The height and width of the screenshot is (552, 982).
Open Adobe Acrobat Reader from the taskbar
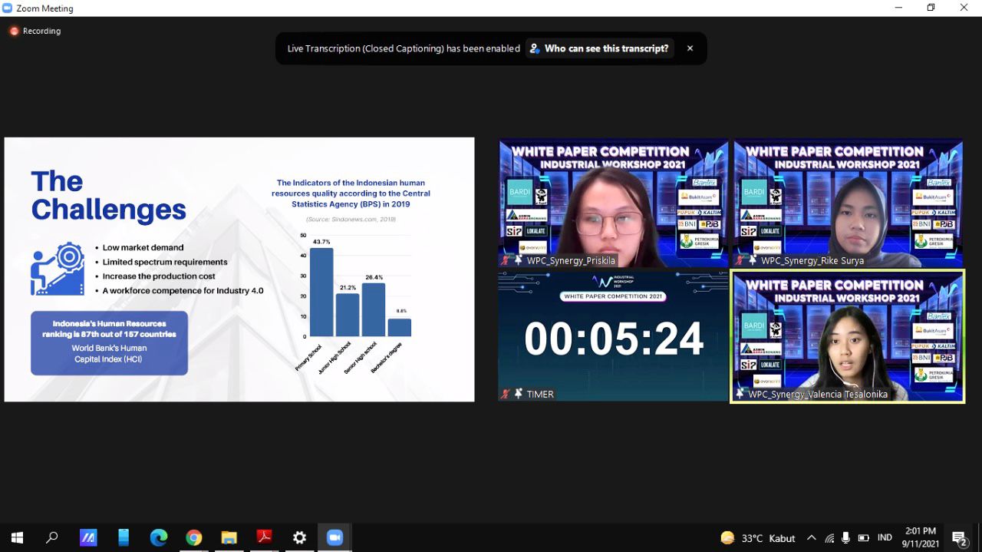[x=264, y=537]
